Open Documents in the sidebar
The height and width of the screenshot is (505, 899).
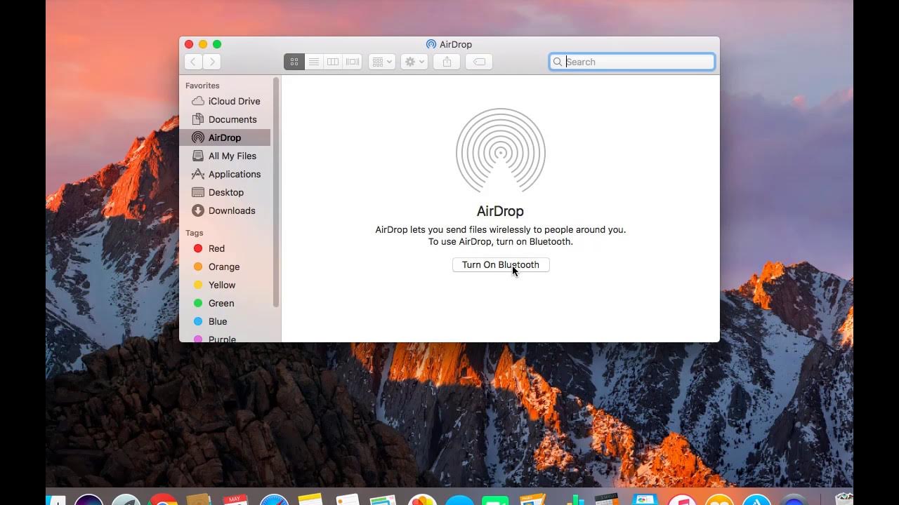(225, 119)
